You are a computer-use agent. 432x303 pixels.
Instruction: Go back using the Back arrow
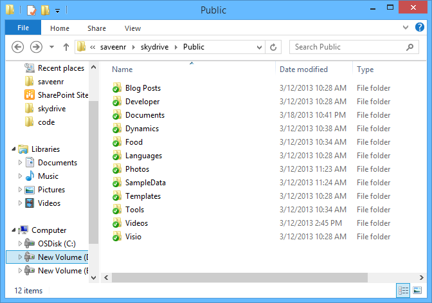[x=18, y=47]
